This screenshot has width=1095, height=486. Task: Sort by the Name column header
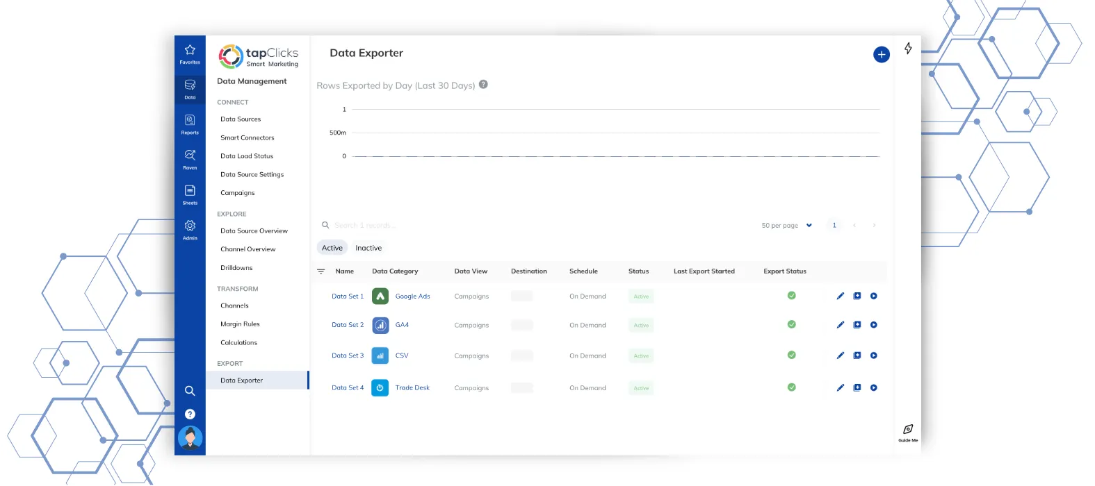345,271
